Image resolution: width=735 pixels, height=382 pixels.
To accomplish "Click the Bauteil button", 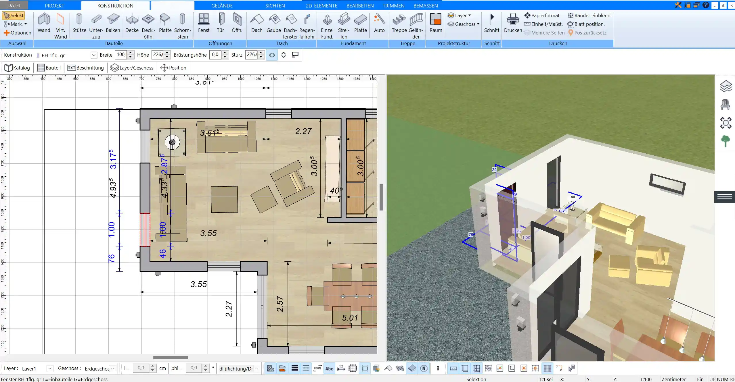I will [x=49, y=68].
